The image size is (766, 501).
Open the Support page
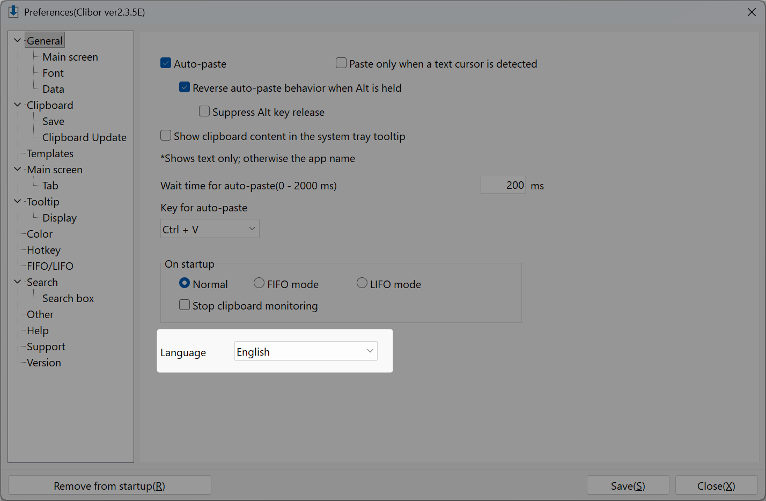coord(46,347)
